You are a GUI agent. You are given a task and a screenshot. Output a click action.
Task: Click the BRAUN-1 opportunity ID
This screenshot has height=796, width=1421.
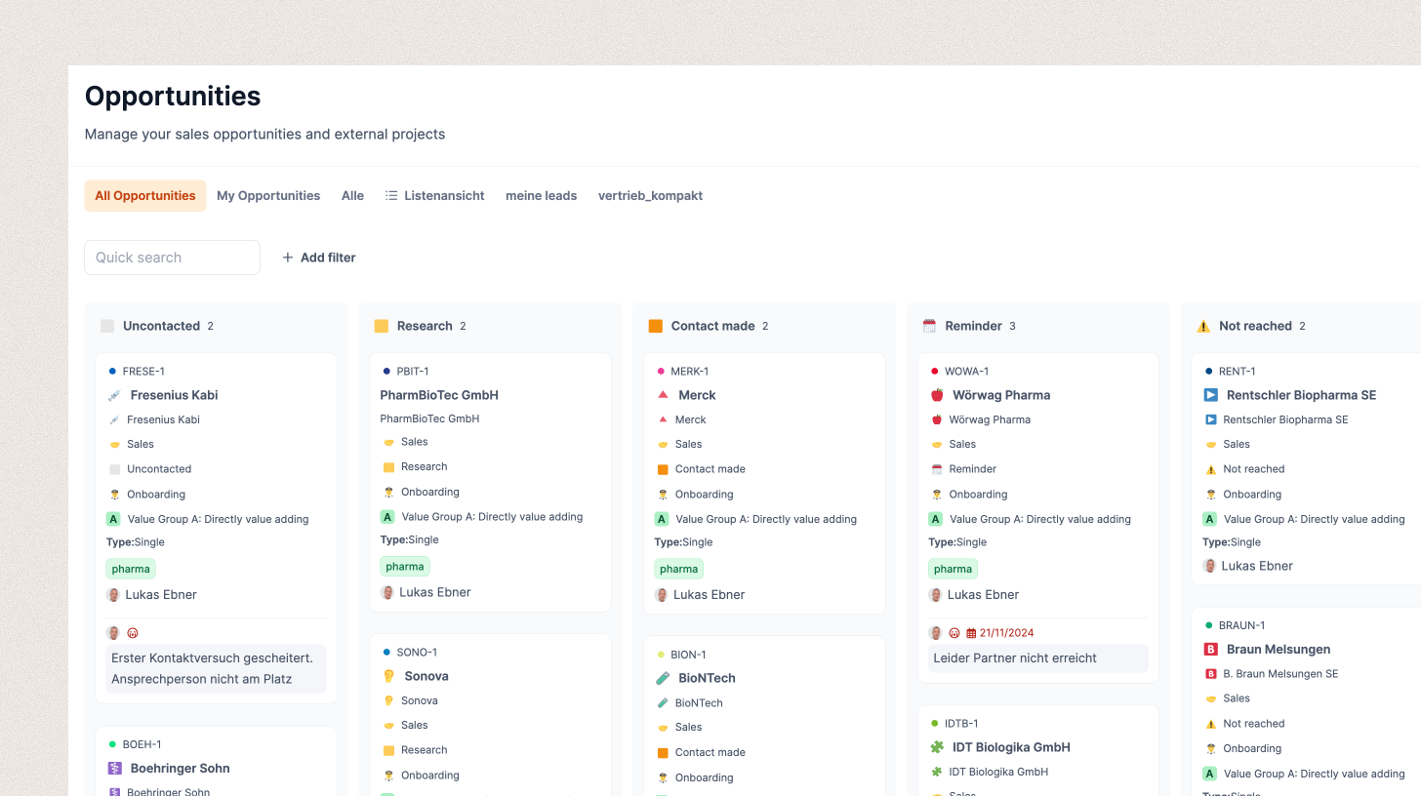point(1242,625)
